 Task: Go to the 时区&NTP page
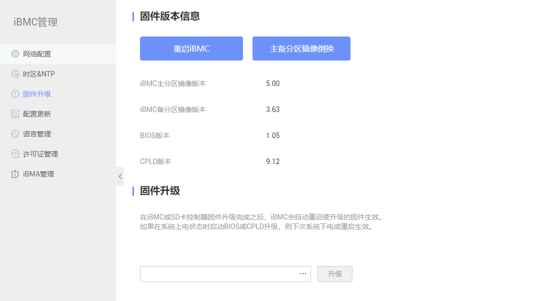58,74
